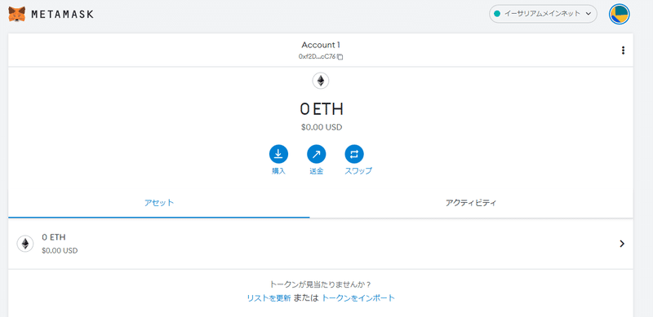The width and height of the screenshot is (653, 317).
Task: Click the ETH asset row icon
Action: pyautogui.click(x=25, y=244)
